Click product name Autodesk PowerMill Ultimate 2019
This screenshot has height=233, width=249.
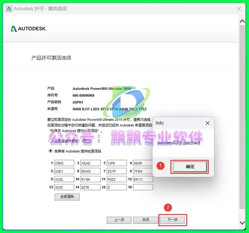point(101,88)
